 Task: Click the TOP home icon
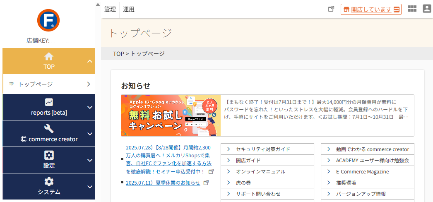49,57
